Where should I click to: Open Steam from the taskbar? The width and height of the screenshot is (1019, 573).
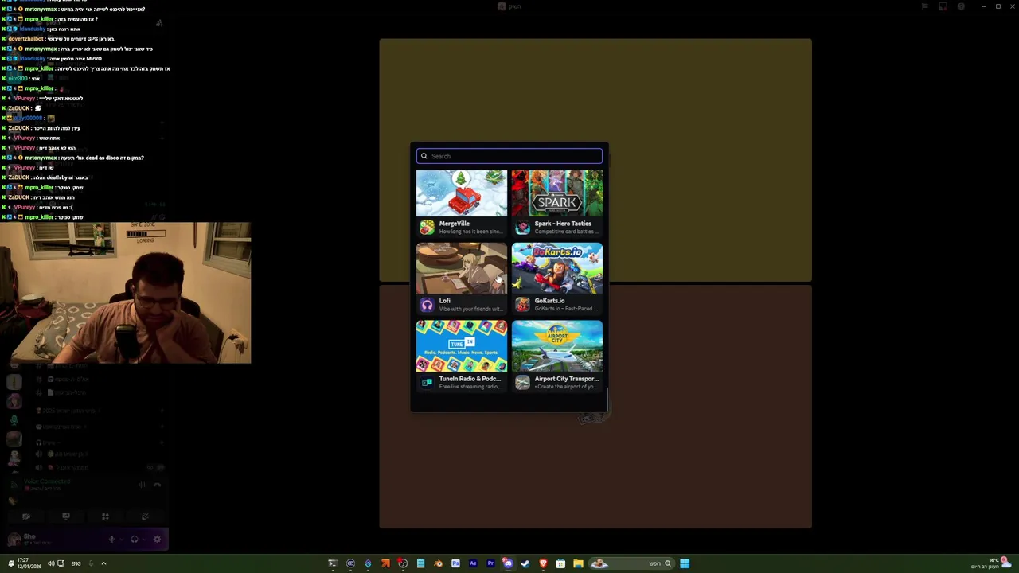coord(525,563)
